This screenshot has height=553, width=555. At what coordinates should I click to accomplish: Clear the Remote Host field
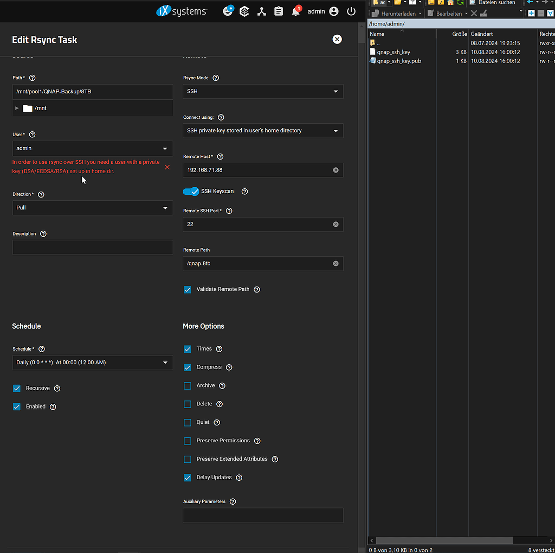(x=335, y=170)
